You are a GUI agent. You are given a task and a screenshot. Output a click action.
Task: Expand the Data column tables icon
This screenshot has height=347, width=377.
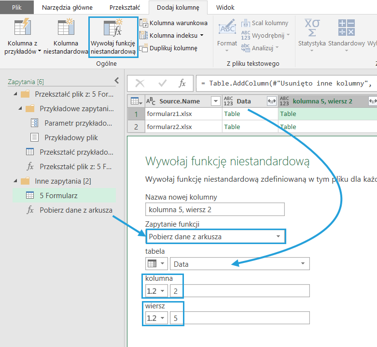click(271, 101)
